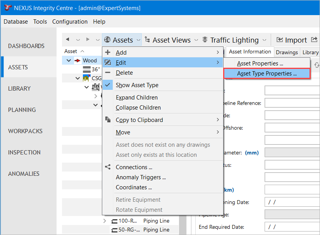Collapse the Wood tree node
Image resolution: width=320 pixels, height=235 pixels.
[x=69, y=60]
